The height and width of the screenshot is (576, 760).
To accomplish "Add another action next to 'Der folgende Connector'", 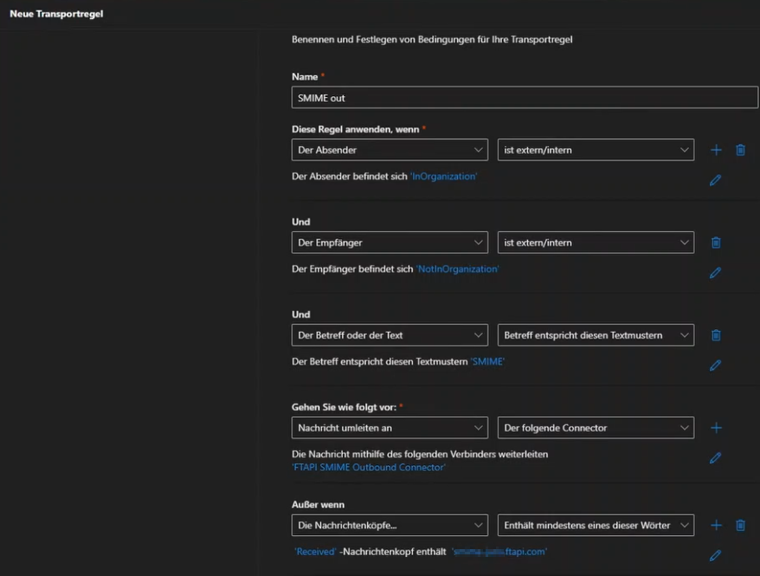I will pyautogui.click(x=716, y=428).
